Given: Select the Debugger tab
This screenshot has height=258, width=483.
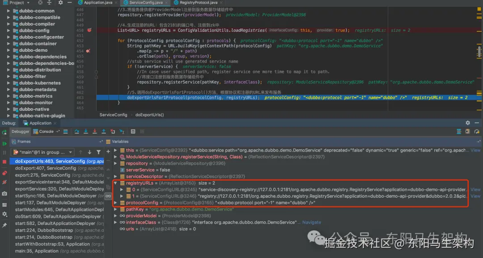Looking at the screenshot, I should tap(20, 131).
